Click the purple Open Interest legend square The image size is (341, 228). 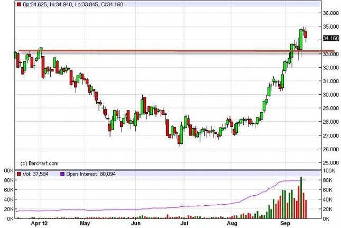pyautogui.click(x=62, y=174)
